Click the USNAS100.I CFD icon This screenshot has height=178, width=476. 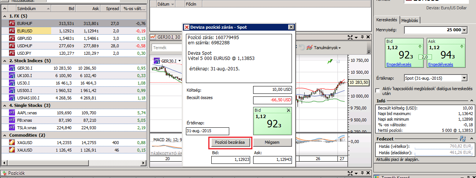pyautogui.click(x=12, y=98)
